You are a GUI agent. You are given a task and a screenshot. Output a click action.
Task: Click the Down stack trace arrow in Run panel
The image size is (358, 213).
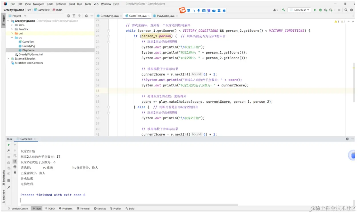15,150
